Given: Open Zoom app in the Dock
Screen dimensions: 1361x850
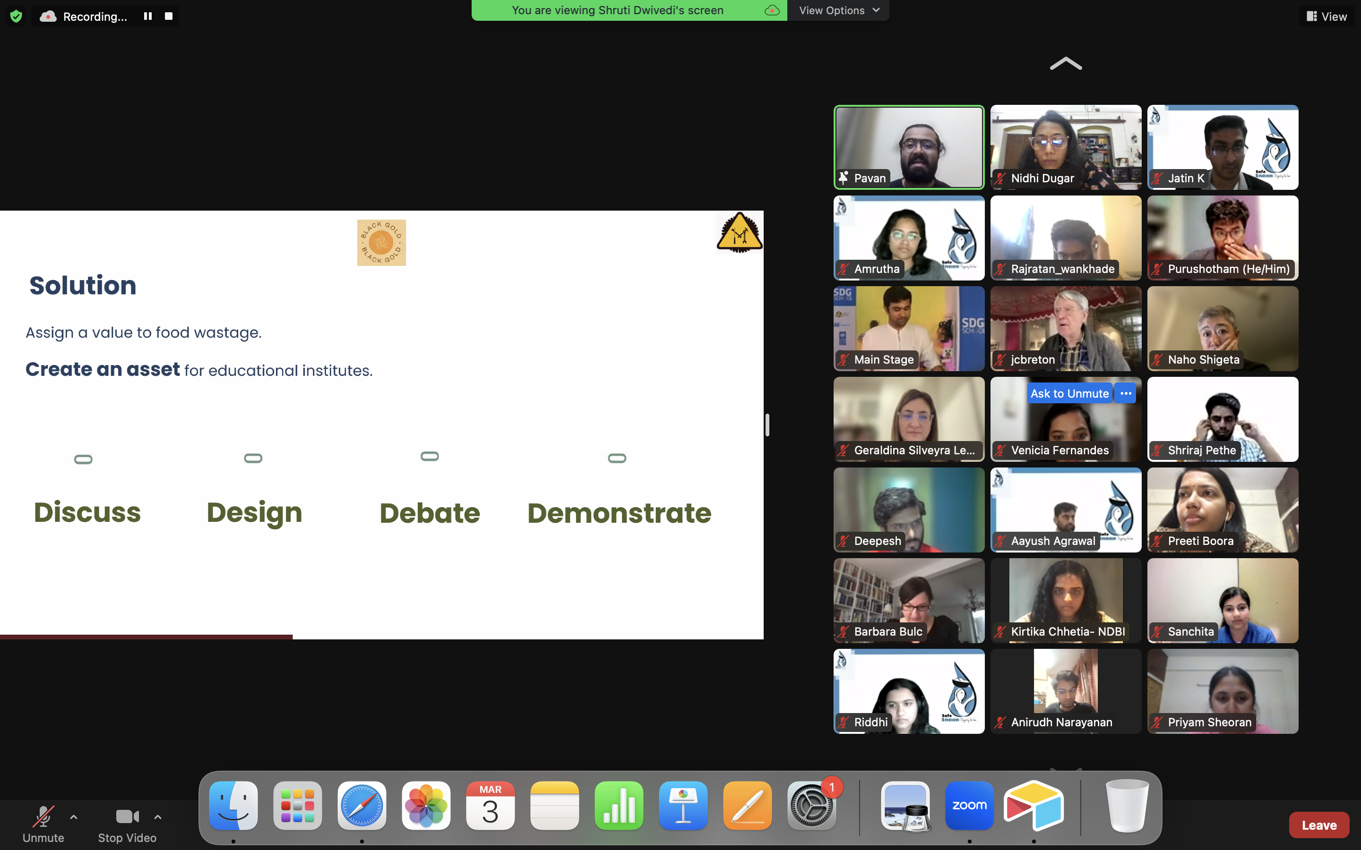Looking at the screenshot, I should [x=969, y=806].
